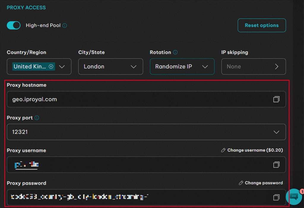Open the Rotation Randomize IP dropdown

click(182, 66)
